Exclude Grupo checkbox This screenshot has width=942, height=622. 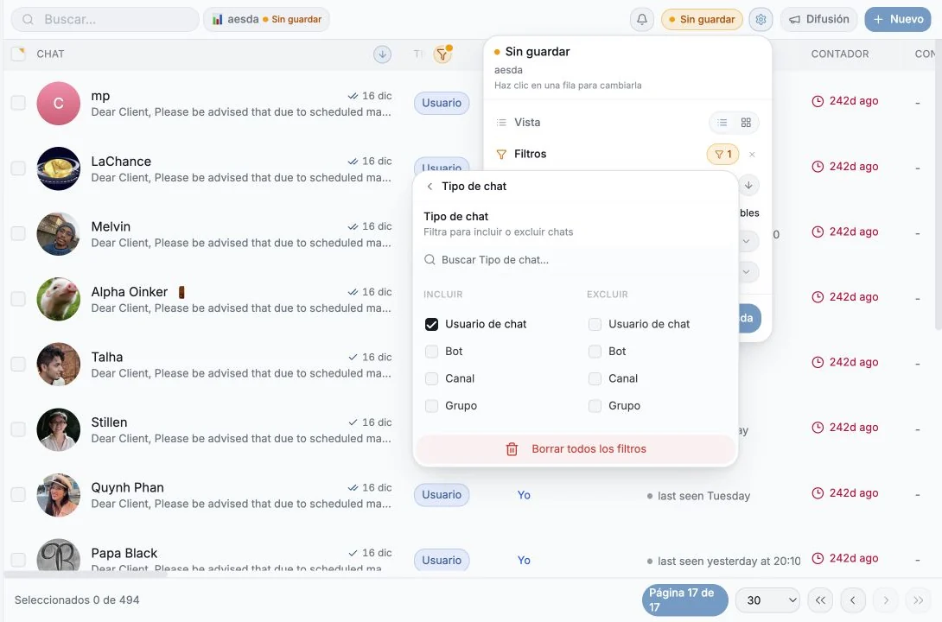coord(595,406)
